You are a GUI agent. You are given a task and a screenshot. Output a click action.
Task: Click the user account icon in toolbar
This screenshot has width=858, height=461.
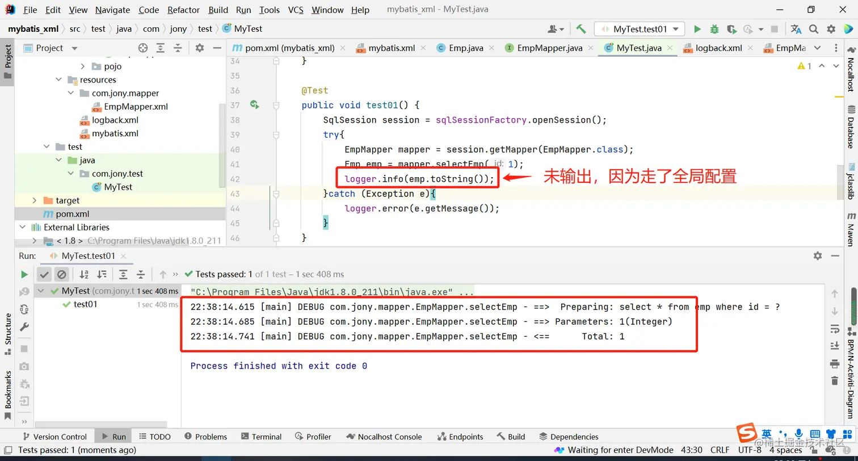pos(556,29)
